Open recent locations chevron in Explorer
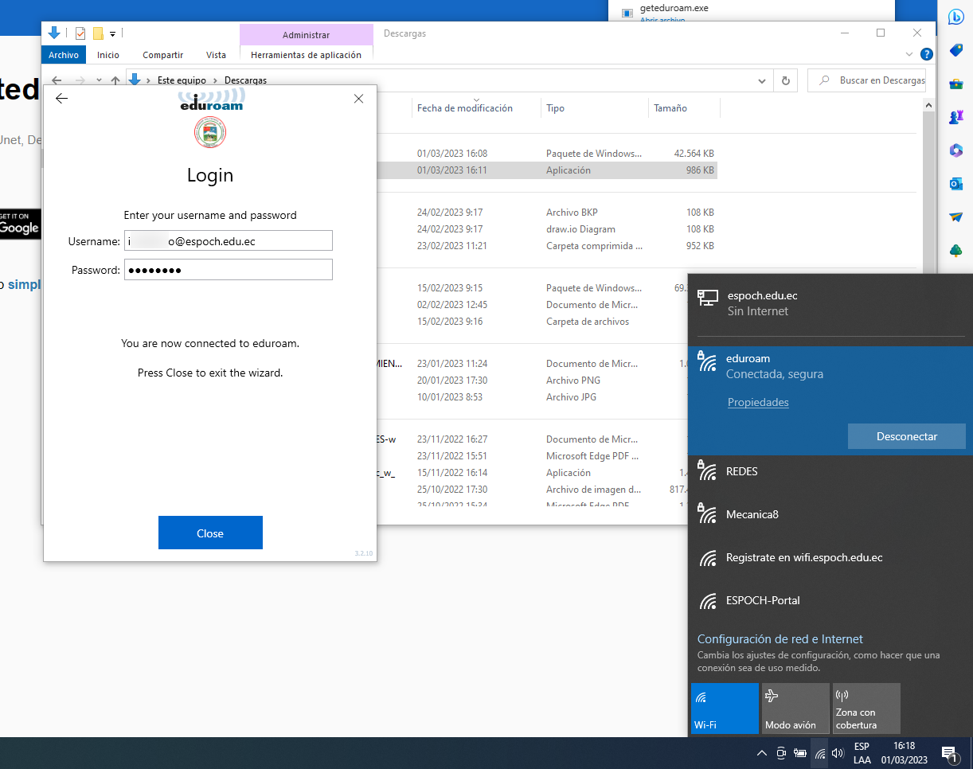This screenshot has width=973, height=769. pyautogui.click(x=99, y=80)
